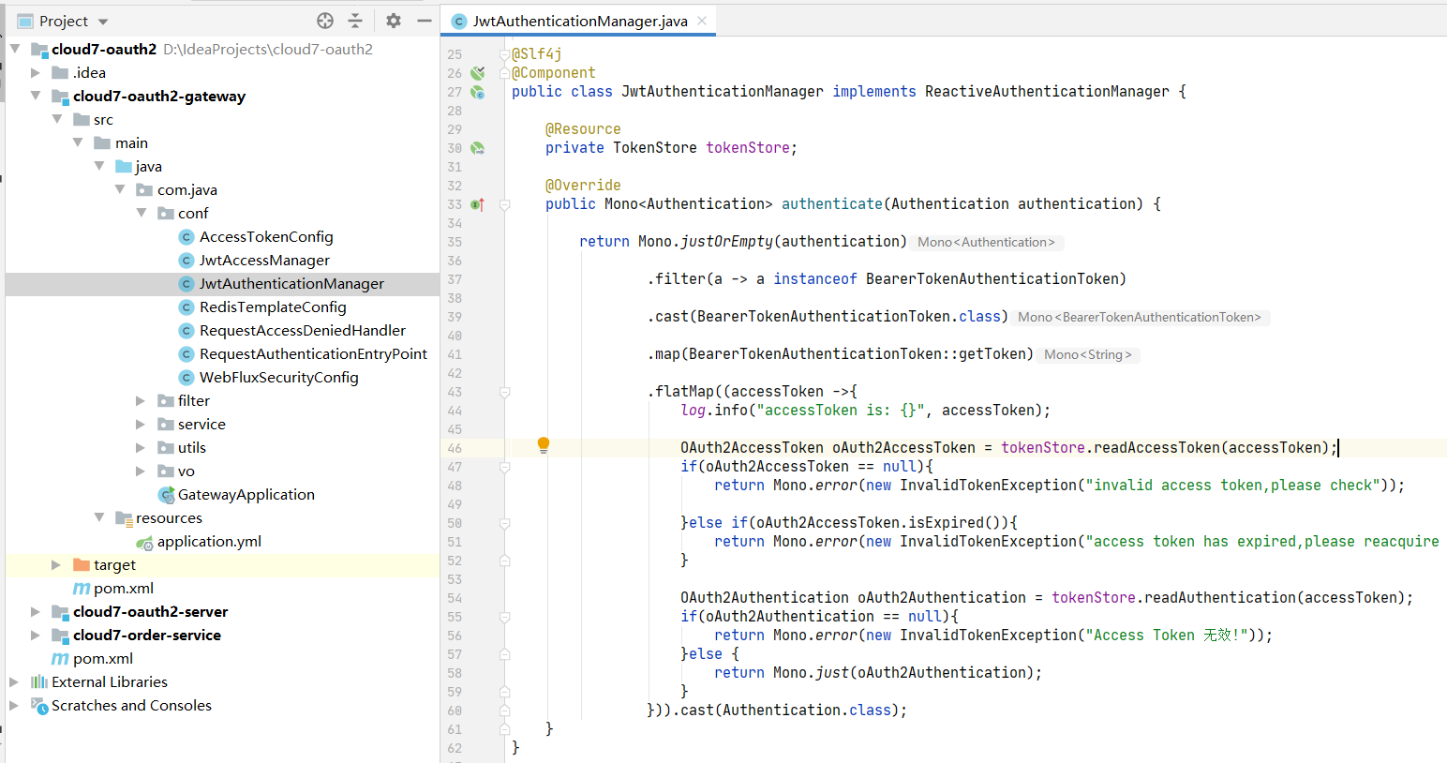Expand the filter package
The height and width of the screenshot is (763, 1447).
coord(142,400)
